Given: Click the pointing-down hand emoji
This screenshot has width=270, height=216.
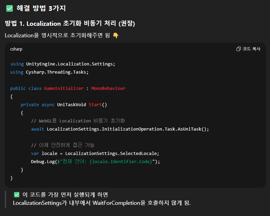Looking at the screenshot, I should pyautogui.click(x=116, y=36).
